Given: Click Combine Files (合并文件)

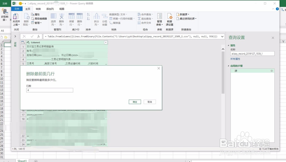Looking at the screenshot, I should pos(144,23).
